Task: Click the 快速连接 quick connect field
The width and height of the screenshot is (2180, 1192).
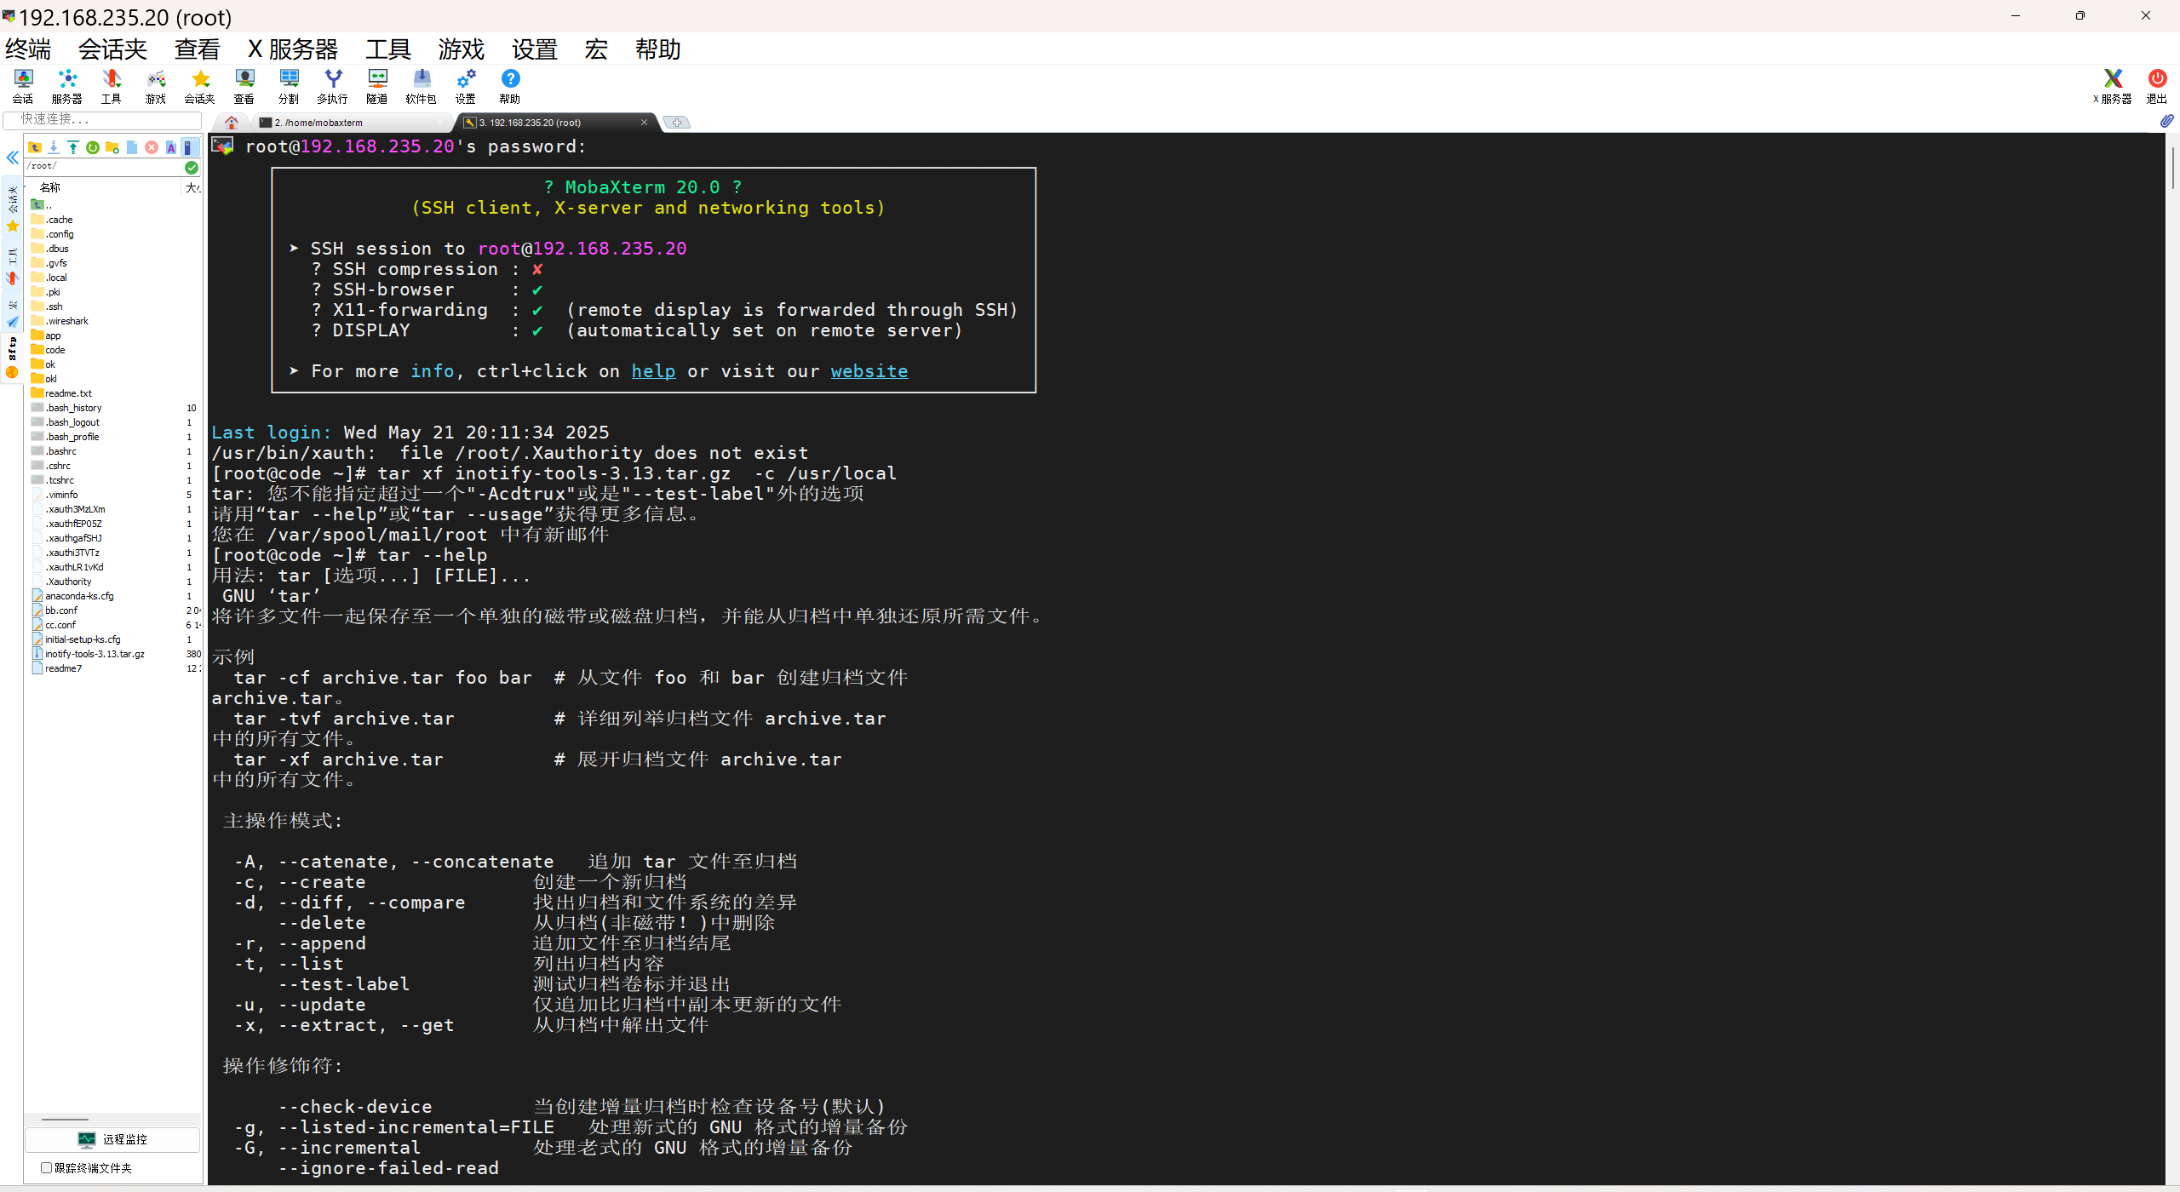Action: [102, 119]
